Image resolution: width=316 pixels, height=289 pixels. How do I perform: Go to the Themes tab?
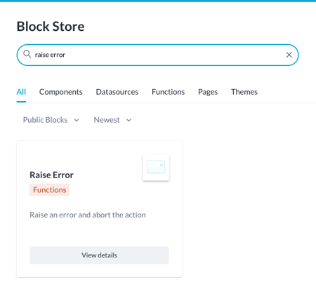(244, 92)
